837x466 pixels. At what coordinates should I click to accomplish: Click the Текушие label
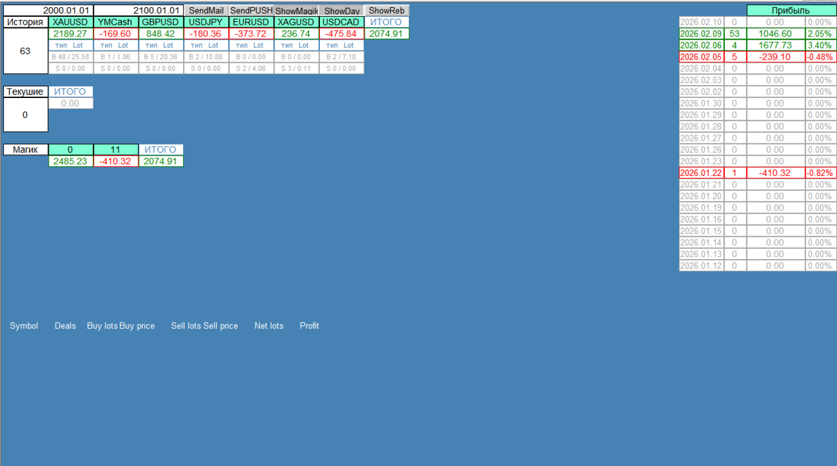coord(26,92)
